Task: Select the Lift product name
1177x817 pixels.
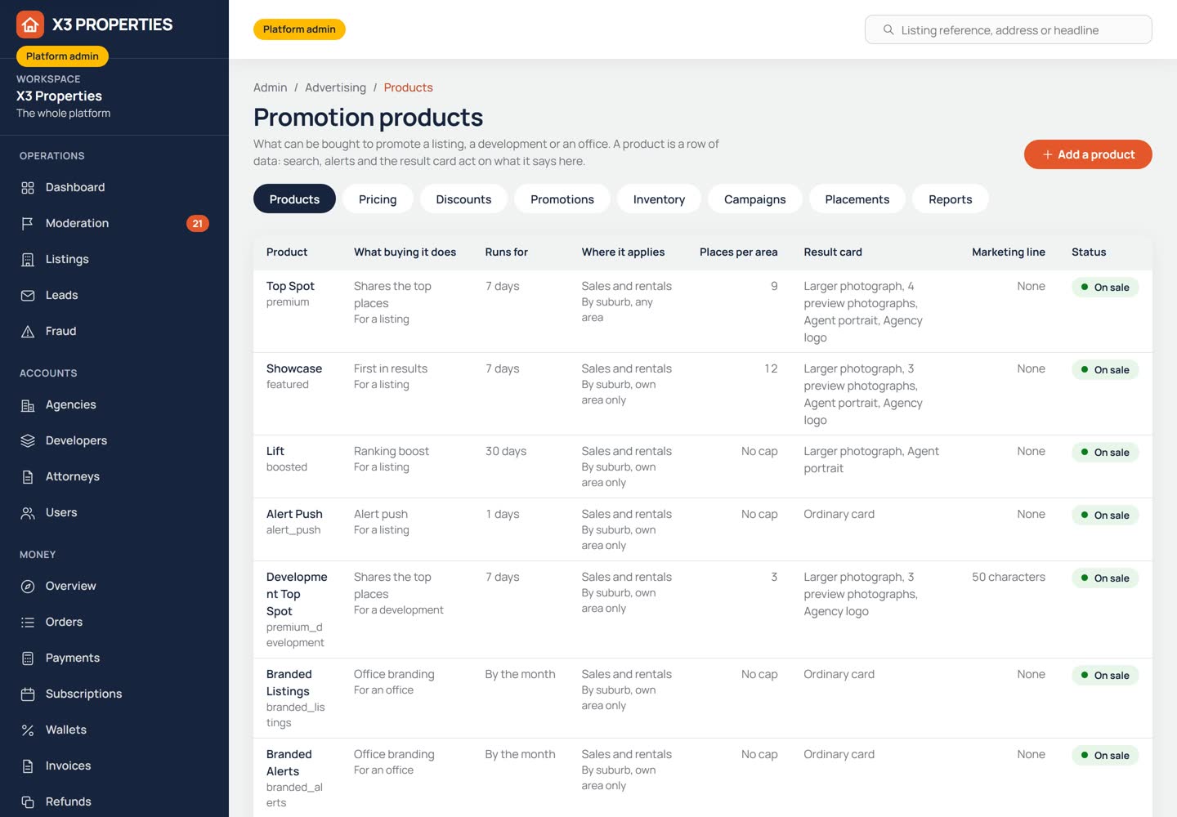Action: [275, 451]
